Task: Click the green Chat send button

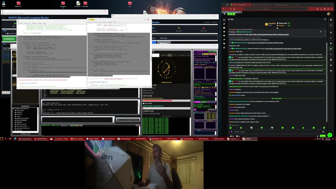Action: [x=323, y=136]
